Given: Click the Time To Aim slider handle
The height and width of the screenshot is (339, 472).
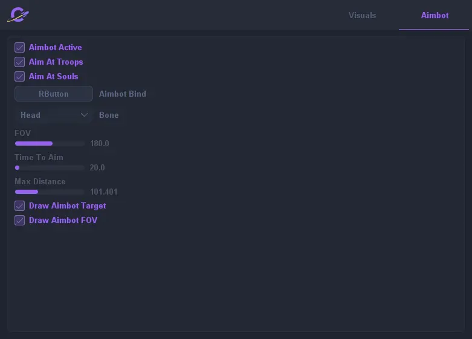Looking at the screenshot, I should pyautogui.click(x=17, y=168).
